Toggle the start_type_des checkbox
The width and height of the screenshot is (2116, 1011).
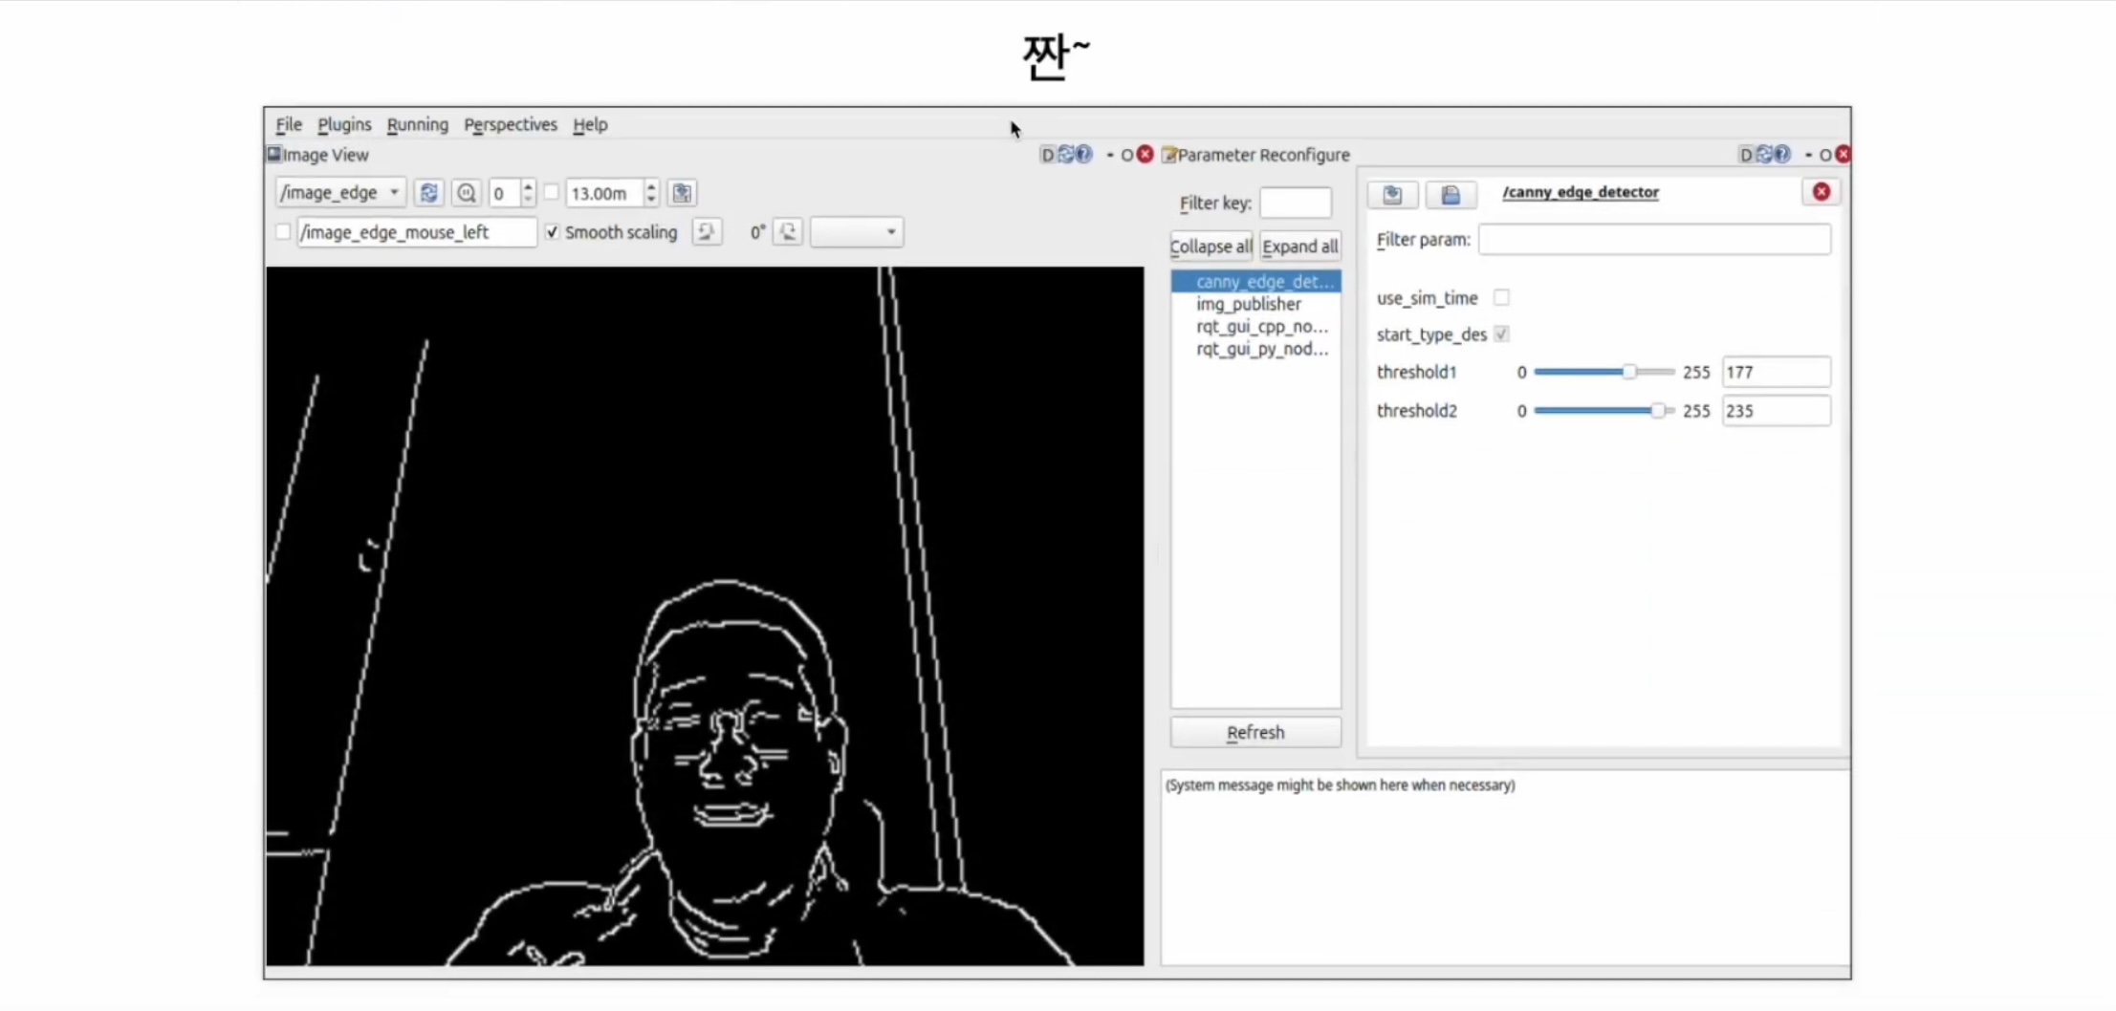[1501, 334]
